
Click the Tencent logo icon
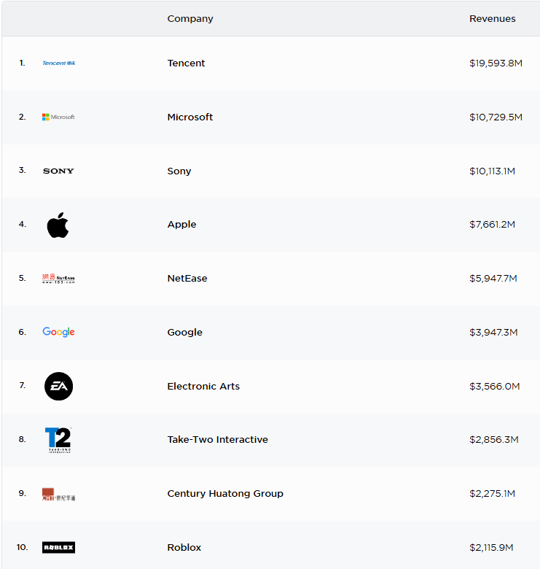coord(58,63)
